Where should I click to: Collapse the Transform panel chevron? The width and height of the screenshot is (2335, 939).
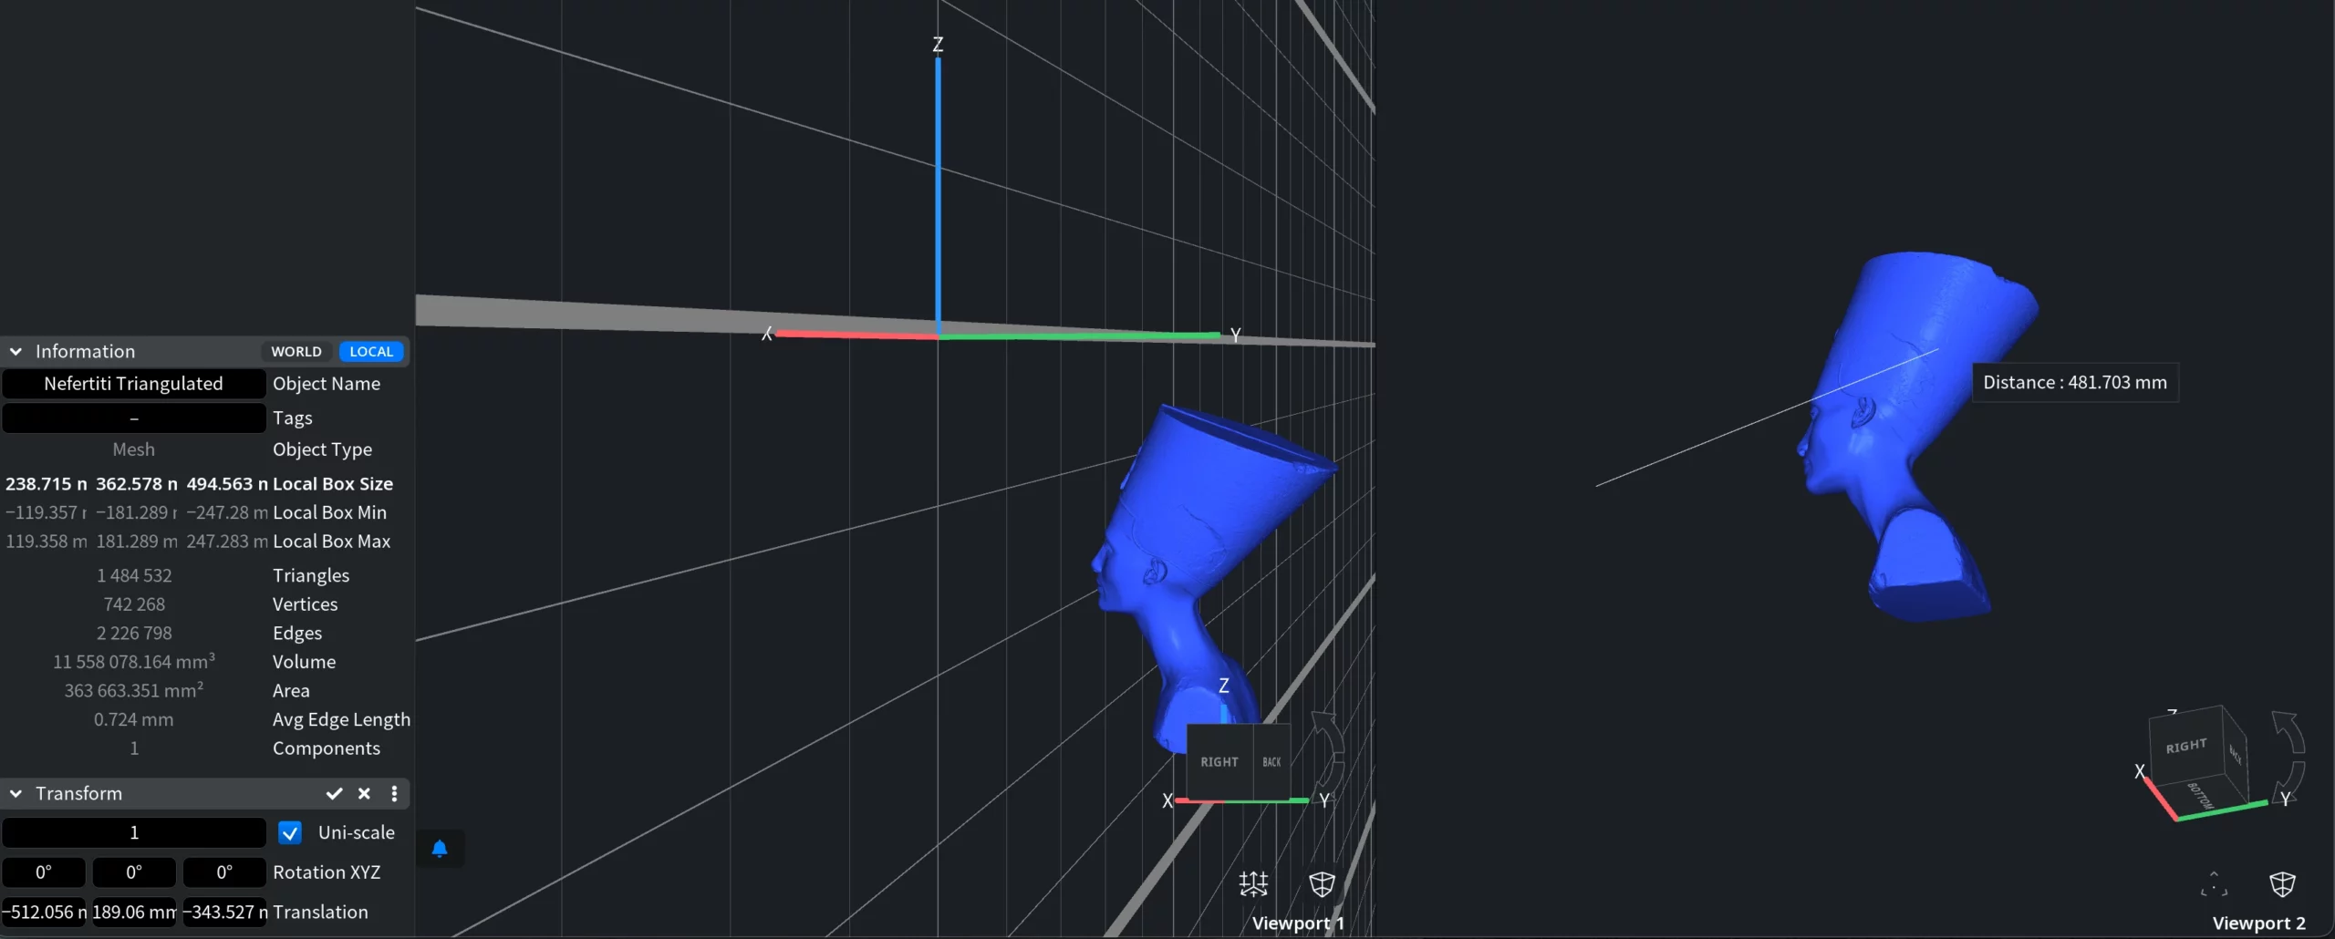16,793
